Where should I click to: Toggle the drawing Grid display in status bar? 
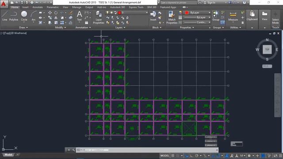coord(173,155)
